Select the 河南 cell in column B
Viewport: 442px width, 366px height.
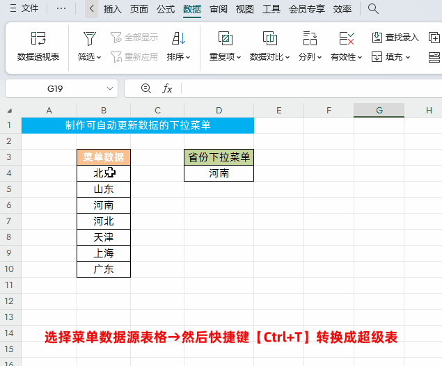(104, 205)
